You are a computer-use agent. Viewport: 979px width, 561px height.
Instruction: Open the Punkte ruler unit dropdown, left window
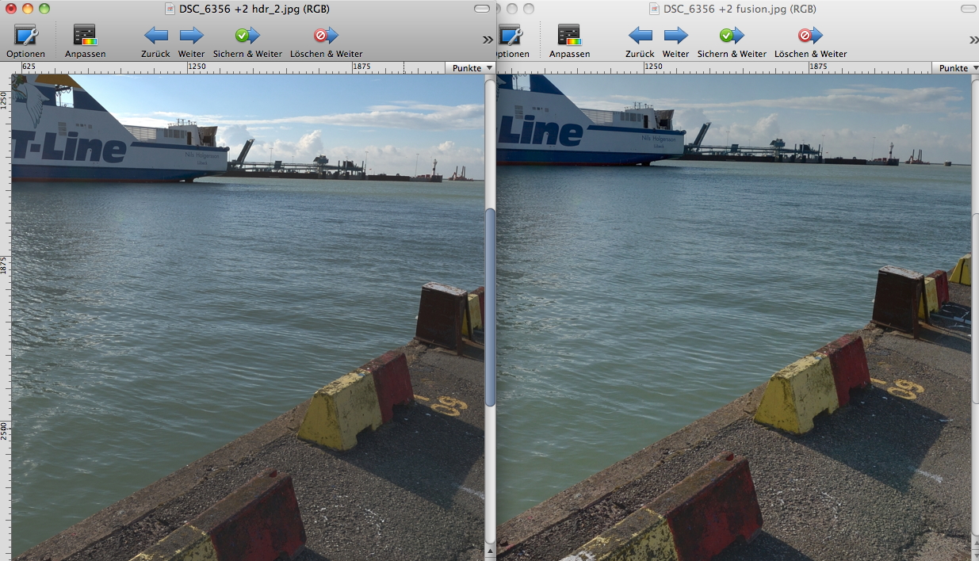point(472,68)
